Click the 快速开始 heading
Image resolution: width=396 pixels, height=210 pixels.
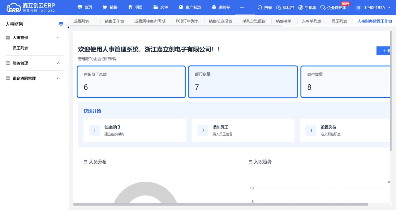click(92, 111)
